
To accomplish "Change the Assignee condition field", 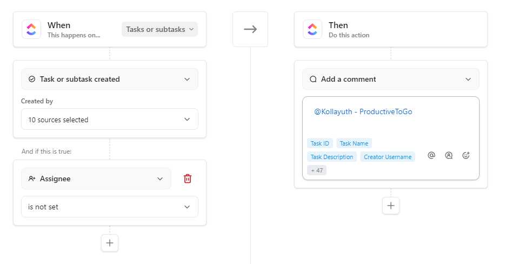I will point(96,179).
